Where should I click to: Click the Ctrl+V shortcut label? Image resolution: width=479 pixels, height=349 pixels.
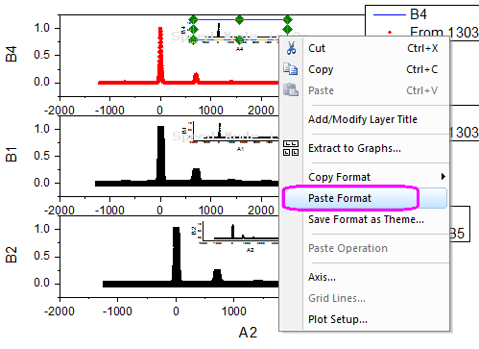click(x=422, y=90)
